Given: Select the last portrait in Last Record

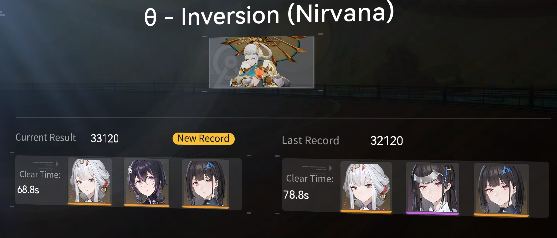Looking at the screenshot, I should tap(501, 190).
